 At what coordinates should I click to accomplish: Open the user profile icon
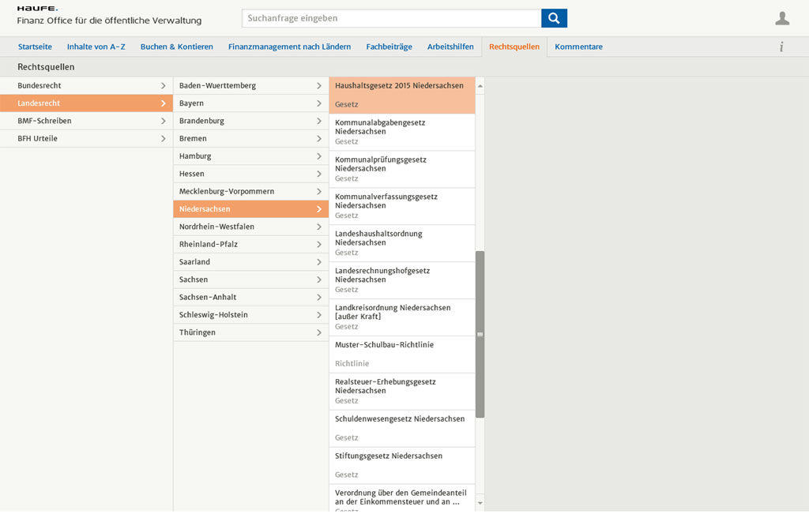click(782, 18)
